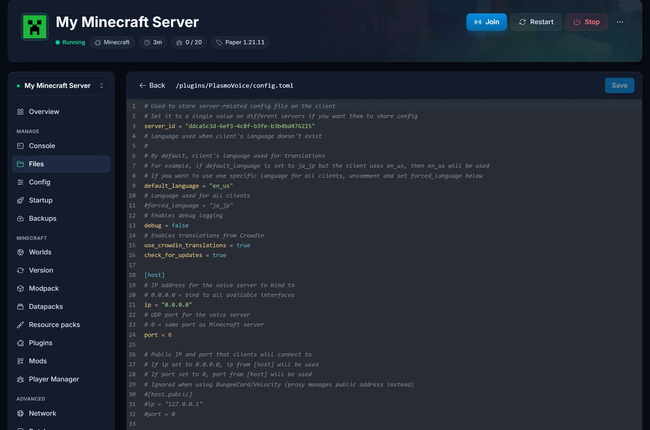This screenshot has height=430, width=650.
Task: Open the Config page
Action: [x=61, y=182]
